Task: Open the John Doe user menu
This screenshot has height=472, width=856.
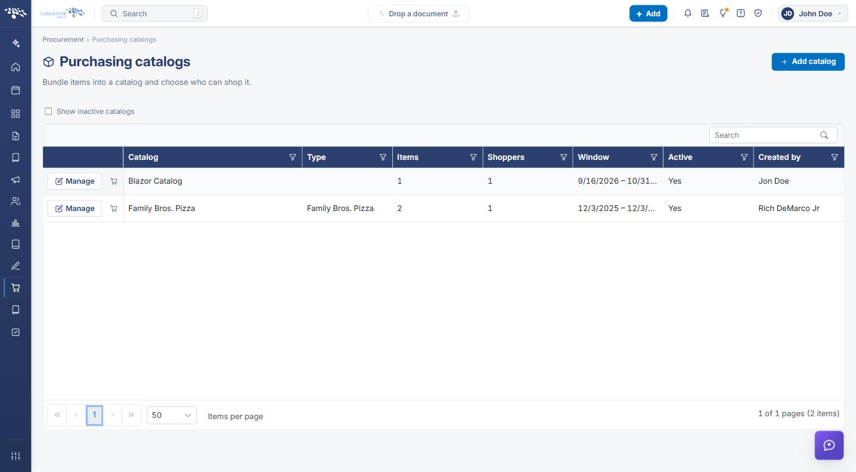Action: 813,13
